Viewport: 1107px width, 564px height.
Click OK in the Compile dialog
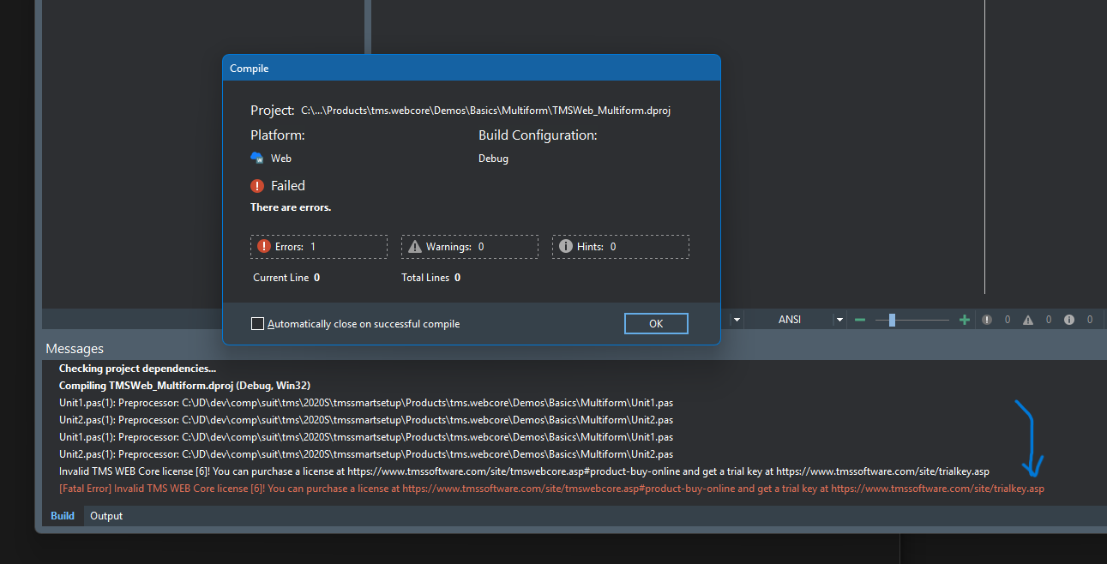(x=656, y=323)
